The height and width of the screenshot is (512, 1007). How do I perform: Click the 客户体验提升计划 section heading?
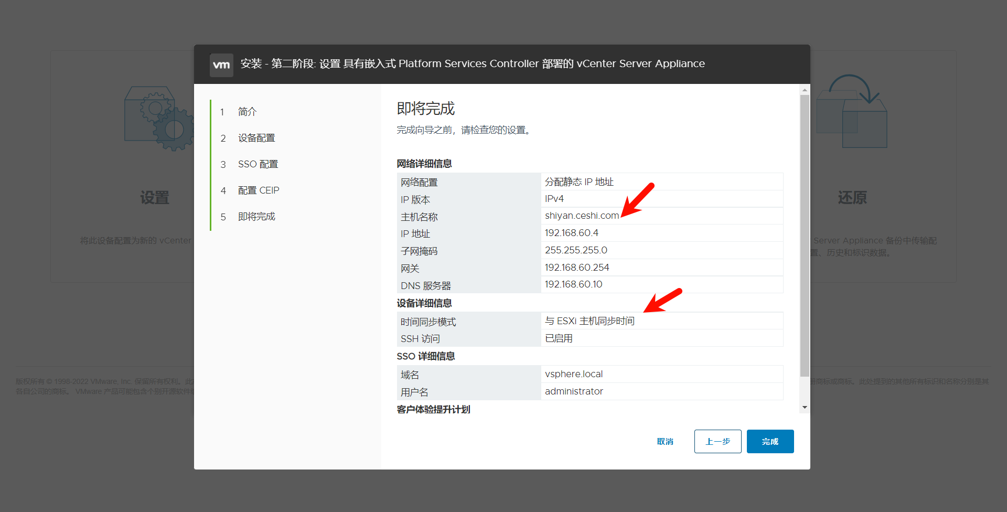(433, 409)
